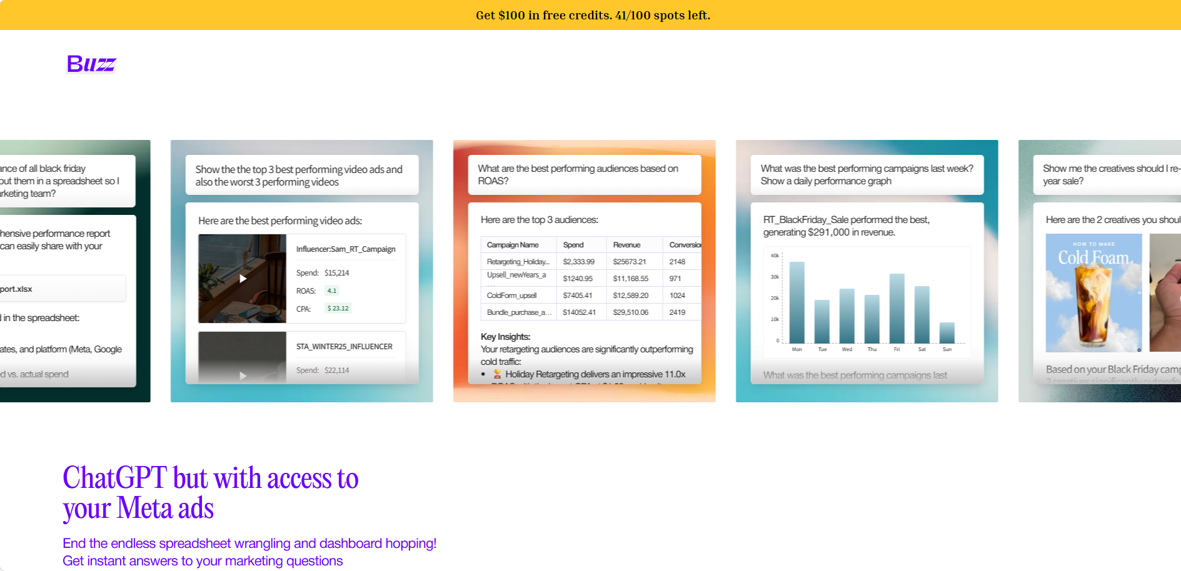Image resolution: width=1181 pixels, height=571 pixels.
Task: Open the Cold Foam creative thumbnail
Action: point(1093,293)
